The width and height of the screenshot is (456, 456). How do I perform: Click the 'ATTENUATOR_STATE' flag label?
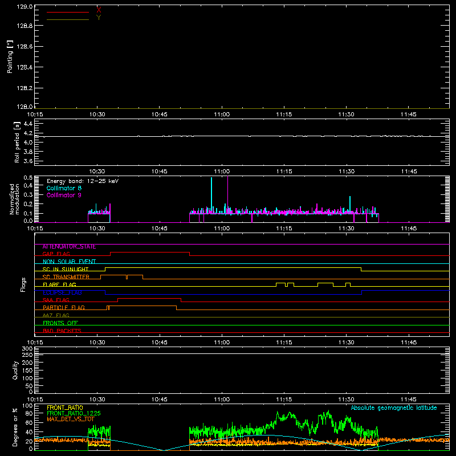point(69,247)
